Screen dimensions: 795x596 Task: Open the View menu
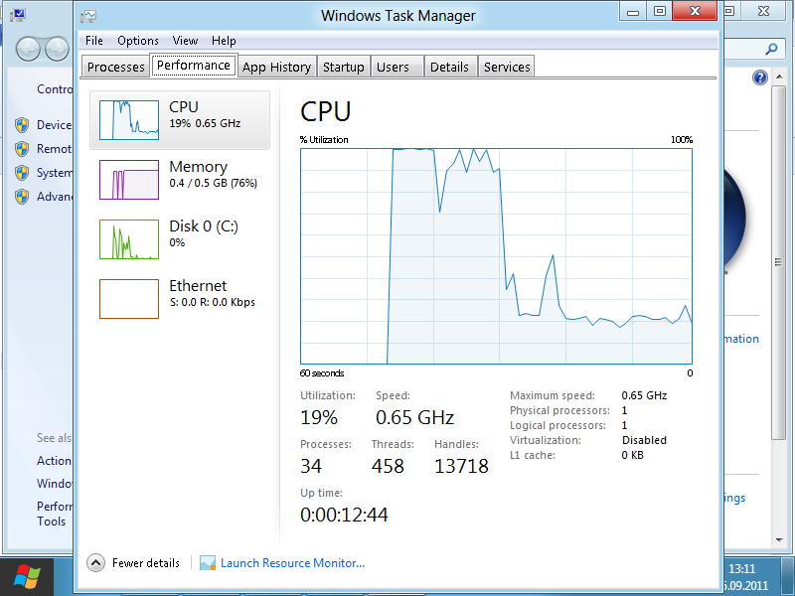pos(186,41)
